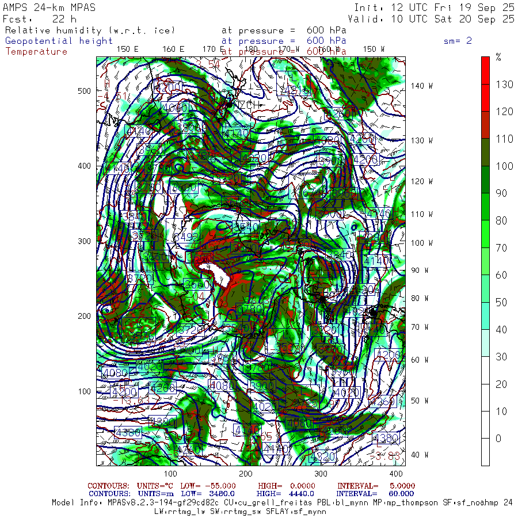Click the '120 W' longitude label
The image size is (518, 518).
click(422, 181)
